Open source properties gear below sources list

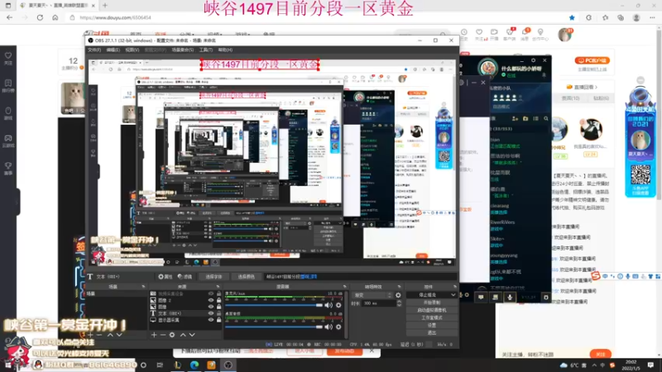pyautogui.click(x=172, y=335)
